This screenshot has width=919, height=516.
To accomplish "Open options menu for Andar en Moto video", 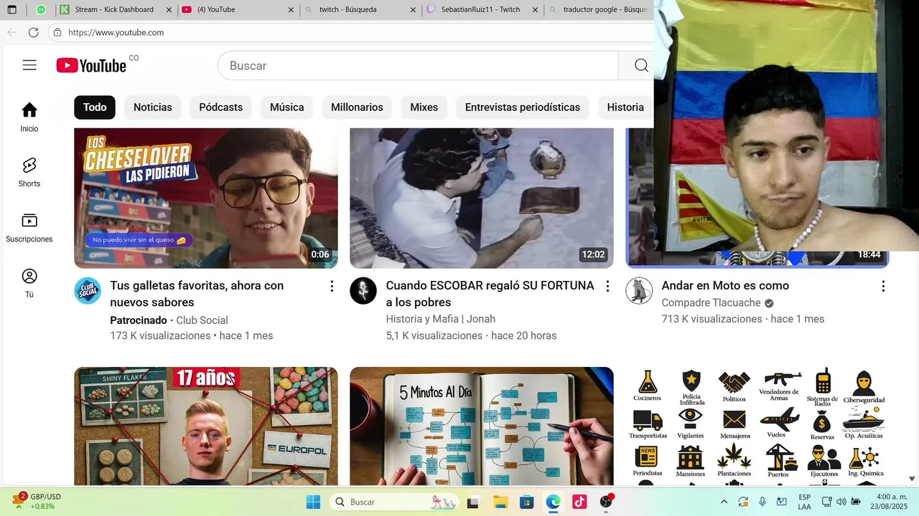I will click(883, 287).
